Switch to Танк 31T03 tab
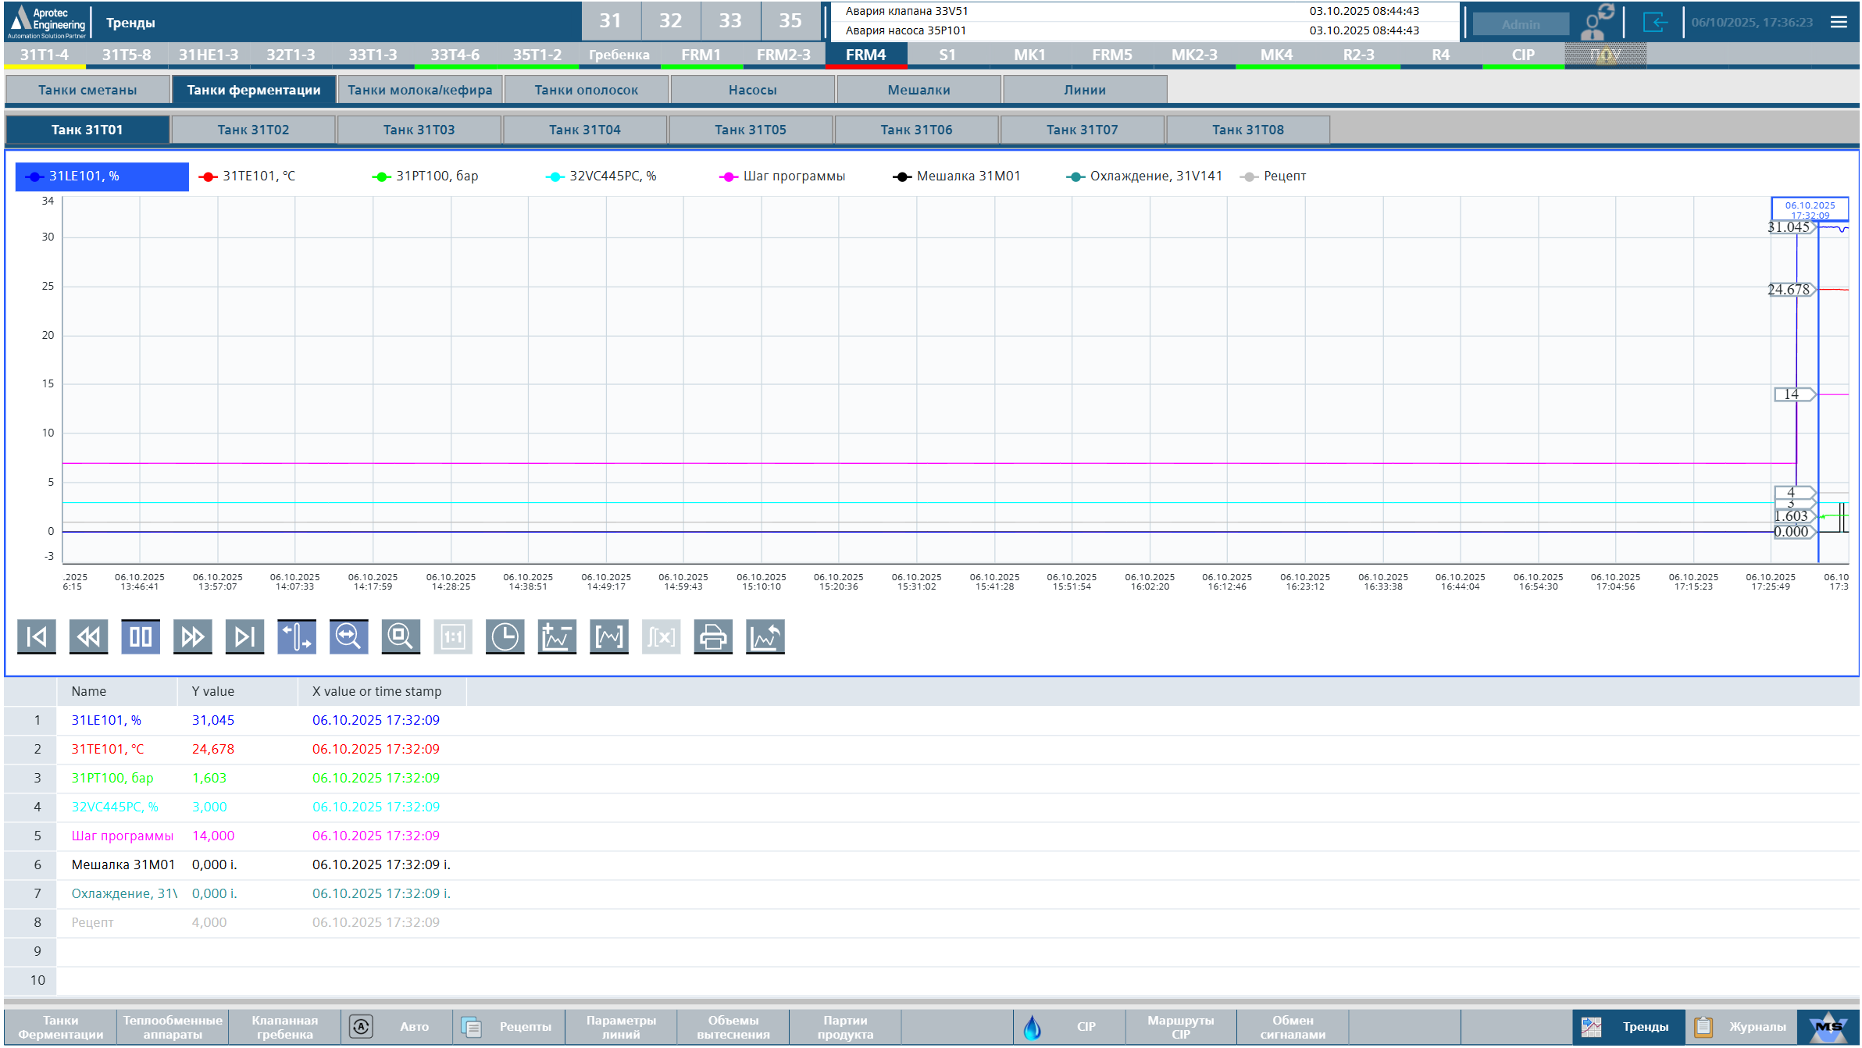Image resolution: width=1862 pixels, height=1048 pixels. [419, 130]
